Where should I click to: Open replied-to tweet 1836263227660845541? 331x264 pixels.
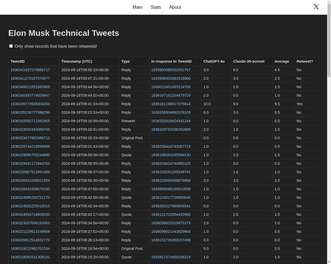[x=171, y=206]
